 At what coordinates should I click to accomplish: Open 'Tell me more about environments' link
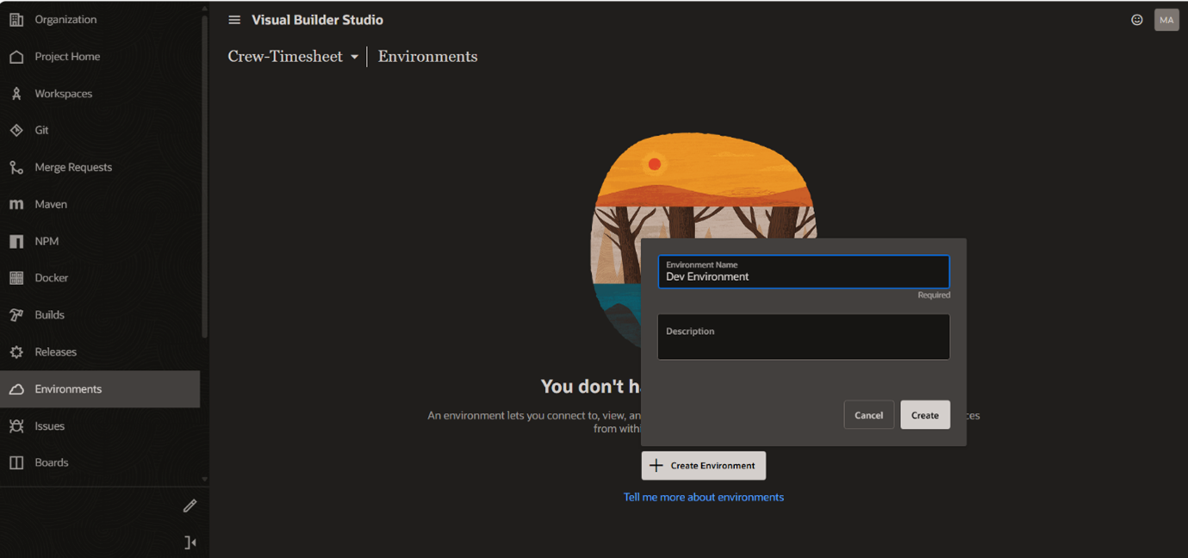tap(703, 497)
